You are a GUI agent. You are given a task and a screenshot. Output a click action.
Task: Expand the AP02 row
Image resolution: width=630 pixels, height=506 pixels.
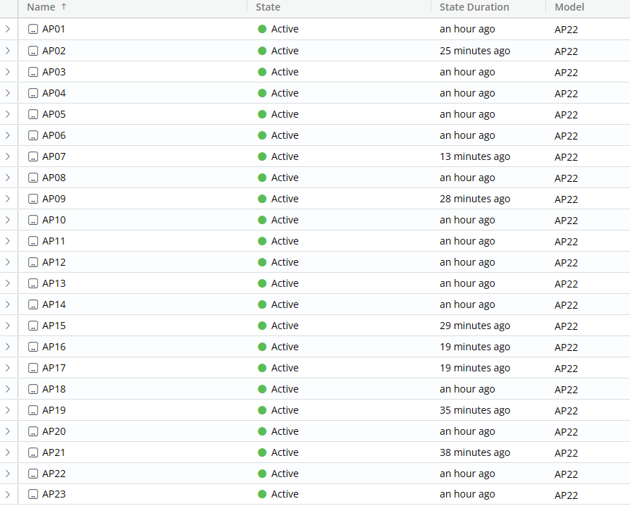point(8,51)
